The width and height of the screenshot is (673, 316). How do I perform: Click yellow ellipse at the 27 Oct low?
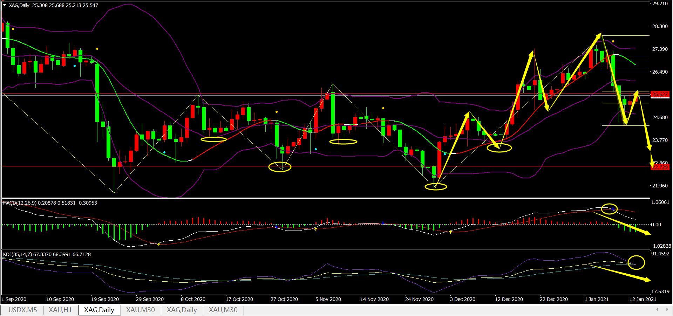click(280, 167)
